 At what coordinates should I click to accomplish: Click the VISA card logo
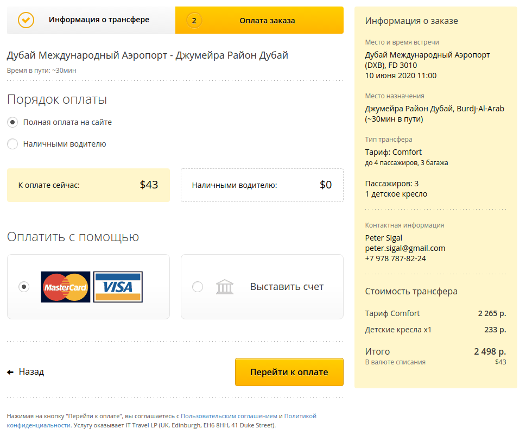click(x=118, y=287)
